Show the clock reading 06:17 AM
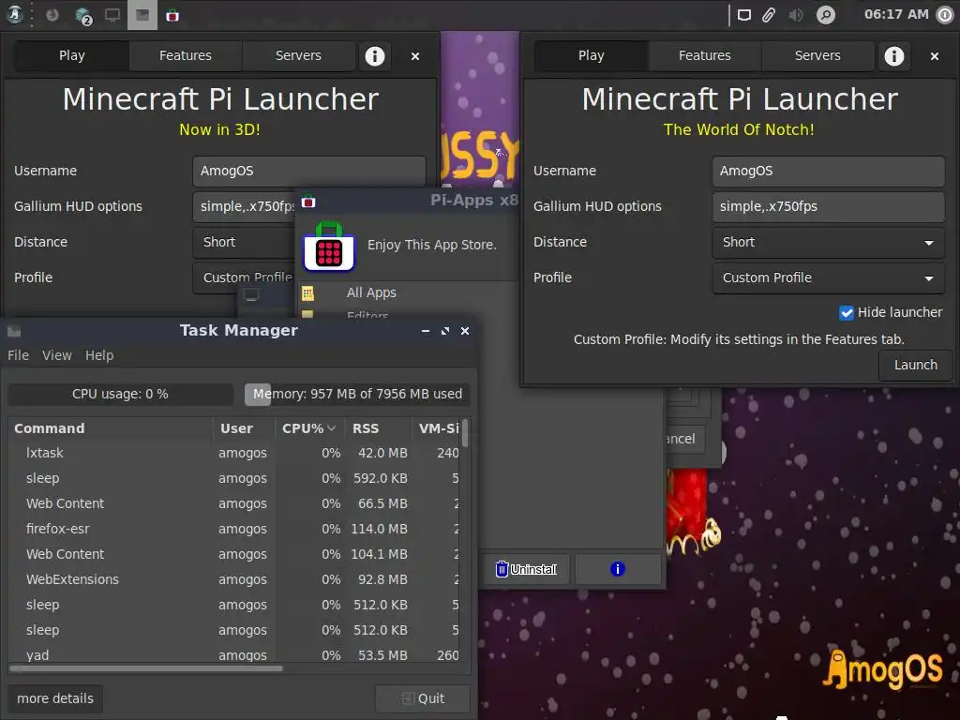This screenshot has height=720, width=960. coord(896,14)
